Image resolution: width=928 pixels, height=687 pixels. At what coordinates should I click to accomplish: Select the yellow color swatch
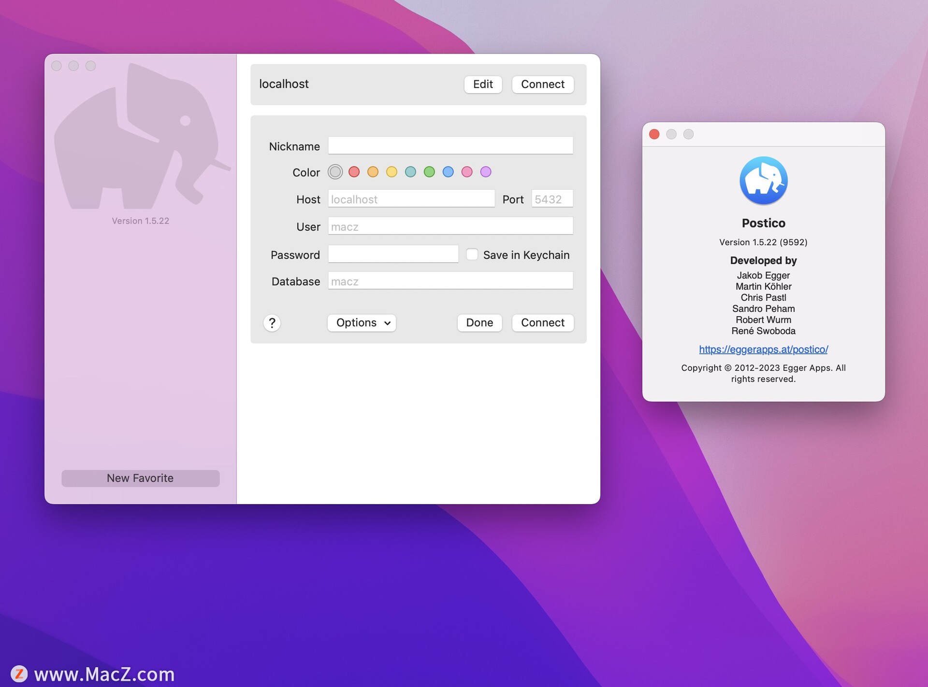[391, 172]
